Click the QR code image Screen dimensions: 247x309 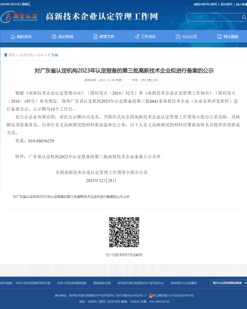(x=124, y=232)
